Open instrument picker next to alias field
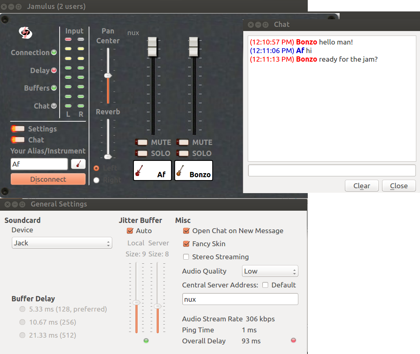The image size is (420, 354). coord(78,164)
